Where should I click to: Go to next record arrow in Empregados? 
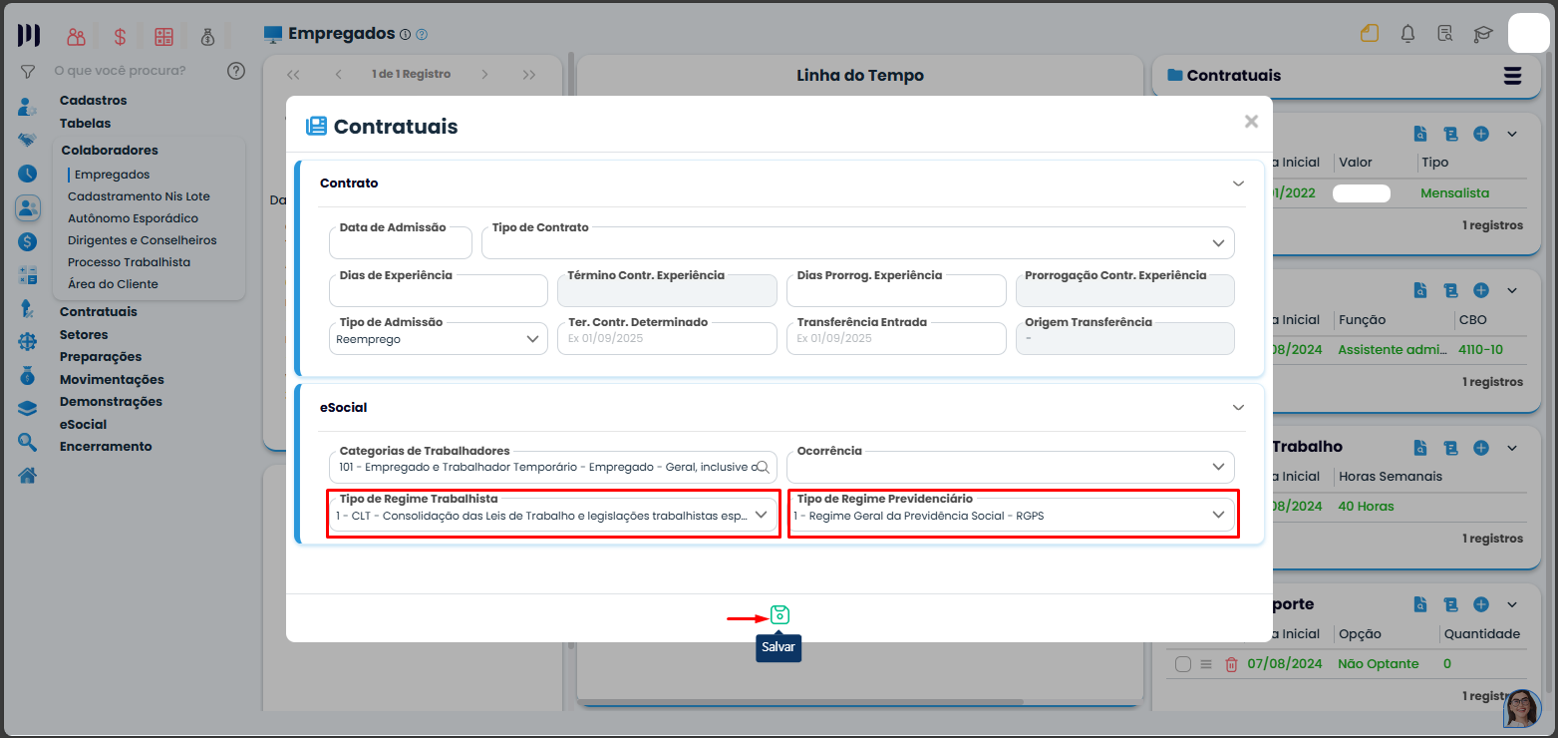484,75
